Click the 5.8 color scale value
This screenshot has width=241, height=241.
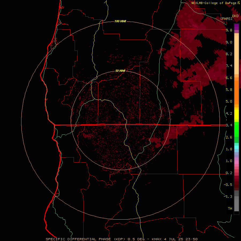click(229, 89)
